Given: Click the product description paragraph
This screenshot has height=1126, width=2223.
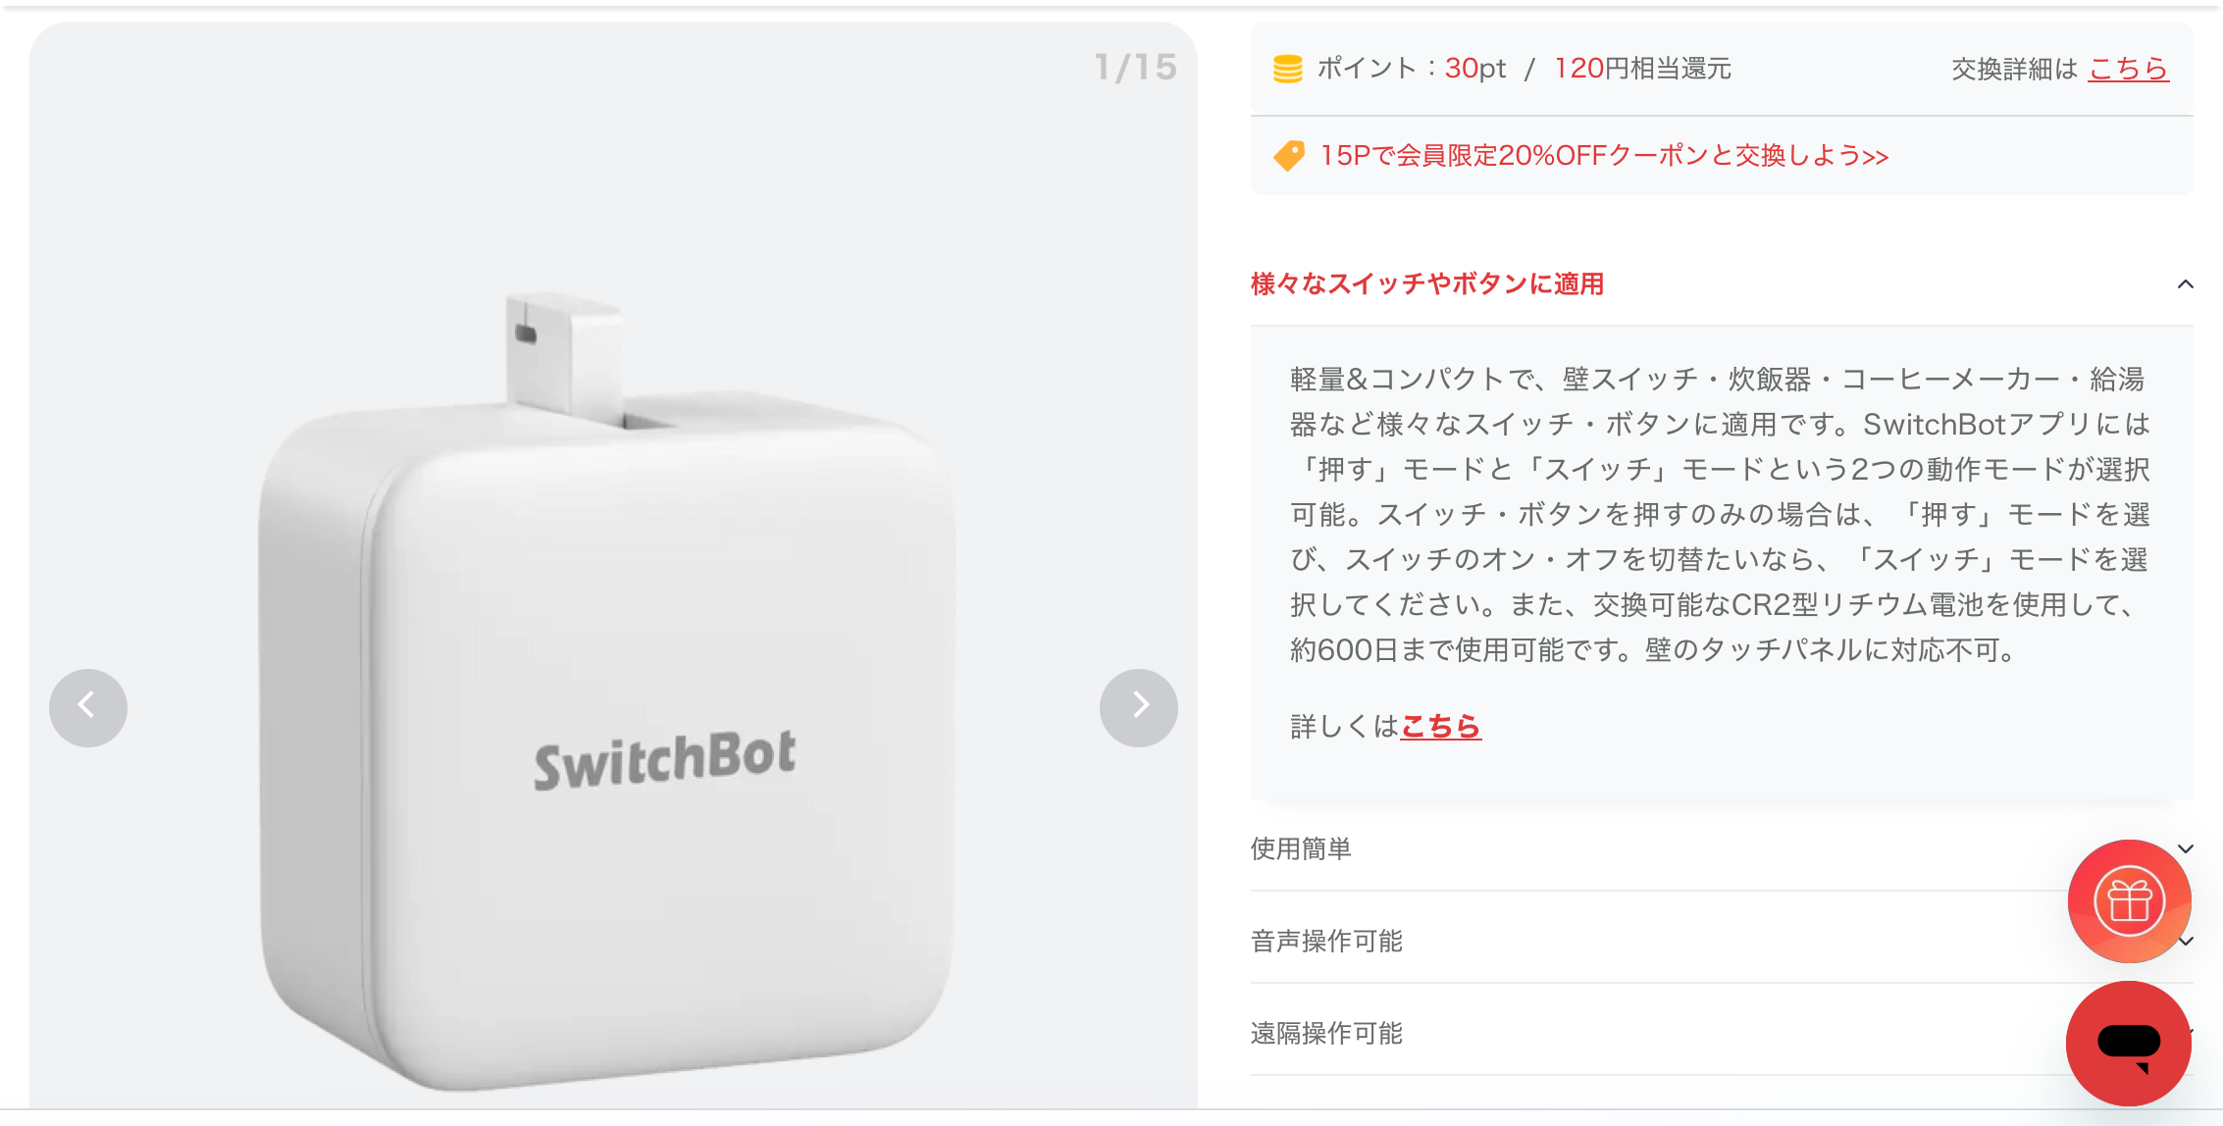Looking at the screenshot, I should 1720,514.
